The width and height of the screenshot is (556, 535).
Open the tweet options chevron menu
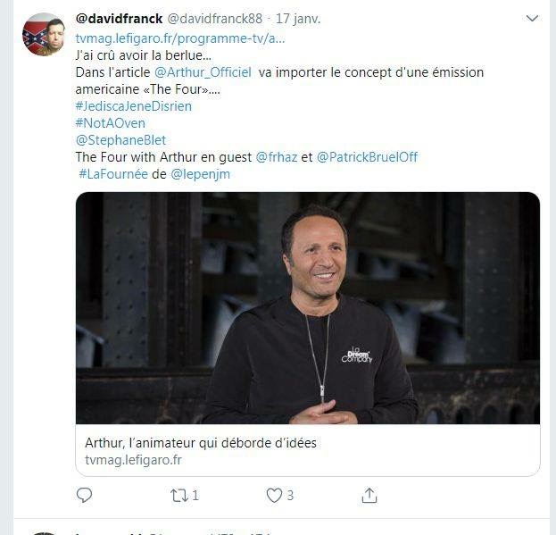pos(533,18)
